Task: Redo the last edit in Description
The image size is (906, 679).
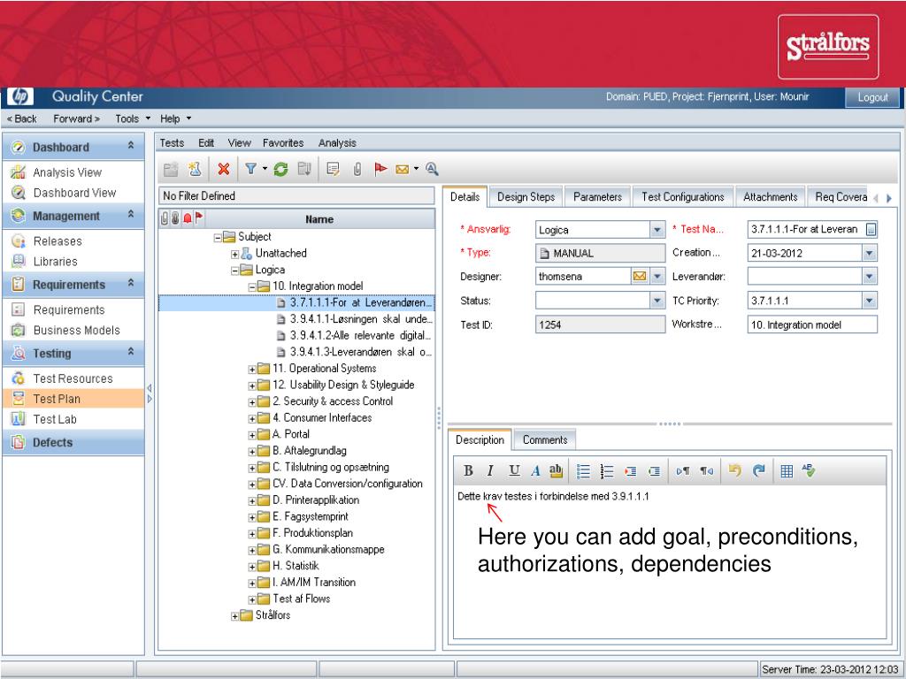Action: (x=758, y=470)
